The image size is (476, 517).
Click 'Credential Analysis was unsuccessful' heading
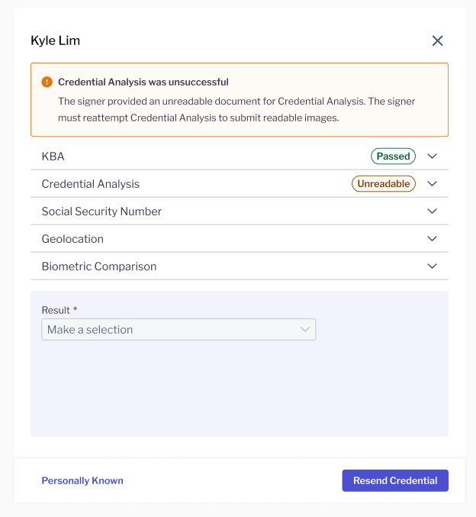coord(143,82)
